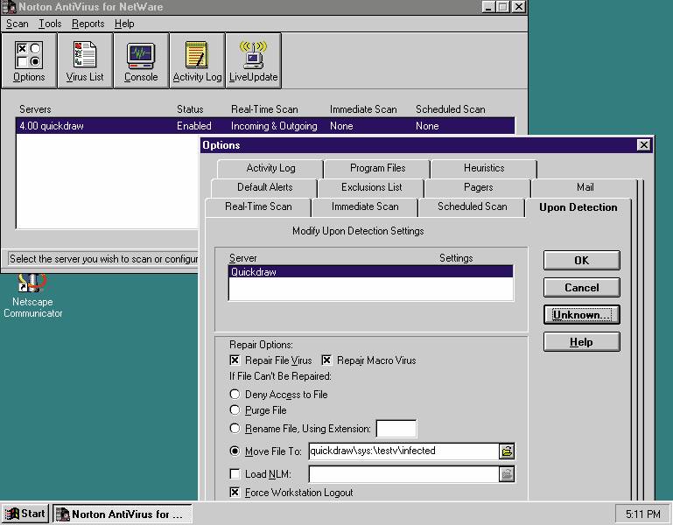673x525 pixels.
Task: Launch the Console toolbar button
Action: pyautogui.click(x=141, y=61)
